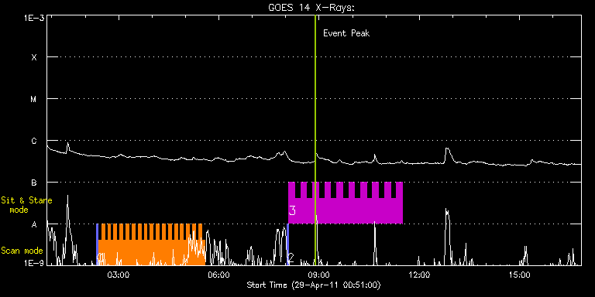Click the 03:00 time axis label

119,275
